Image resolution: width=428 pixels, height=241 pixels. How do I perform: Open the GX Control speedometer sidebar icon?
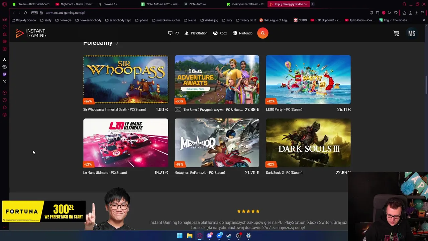click(x=4, y=26)
